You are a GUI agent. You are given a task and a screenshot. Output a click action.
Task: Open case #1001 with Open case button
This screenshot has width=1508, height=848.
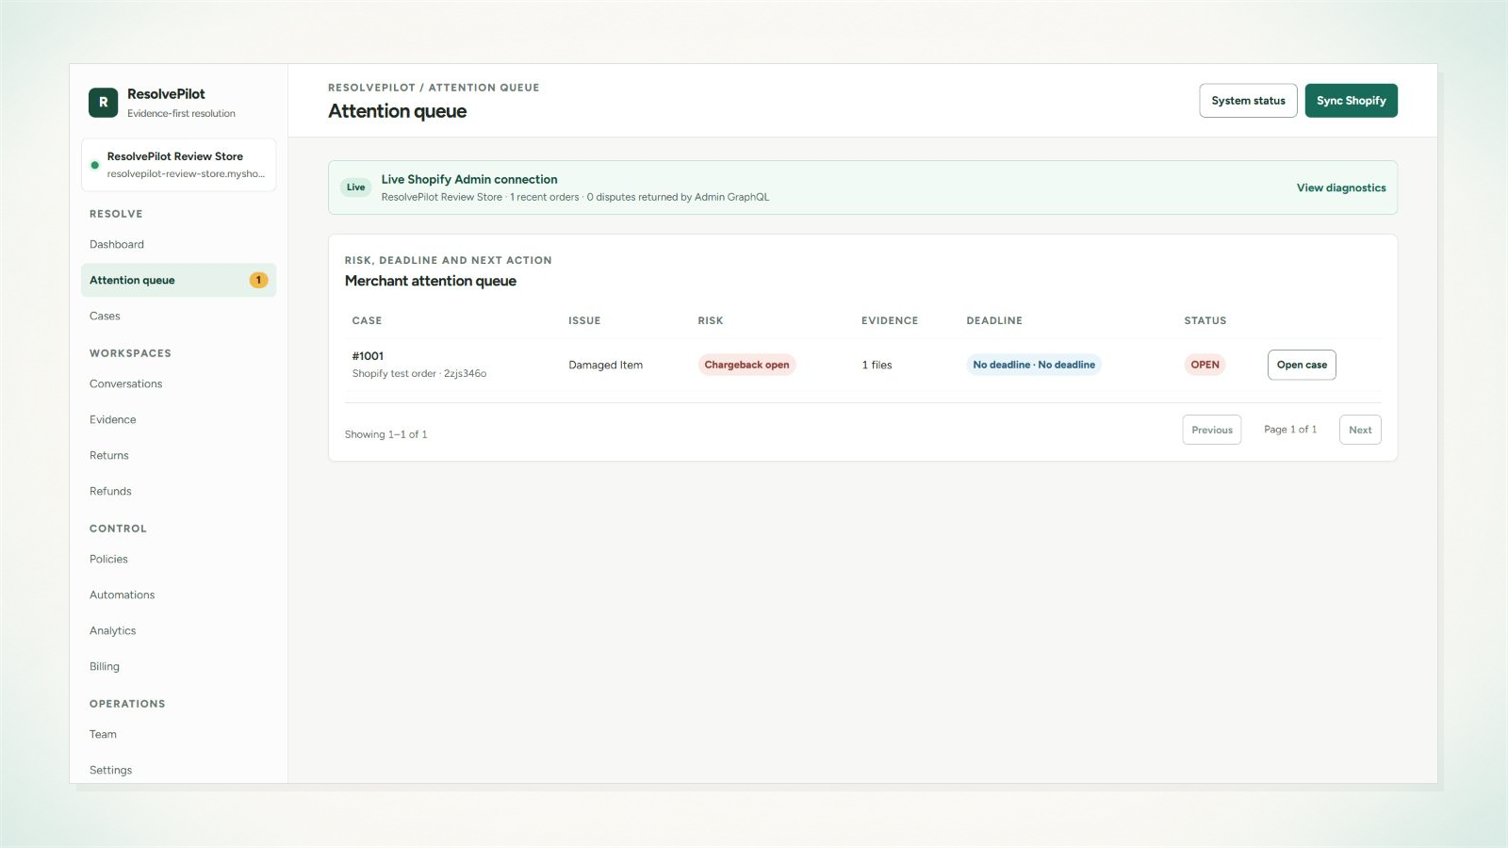(x=1302, y=365)
